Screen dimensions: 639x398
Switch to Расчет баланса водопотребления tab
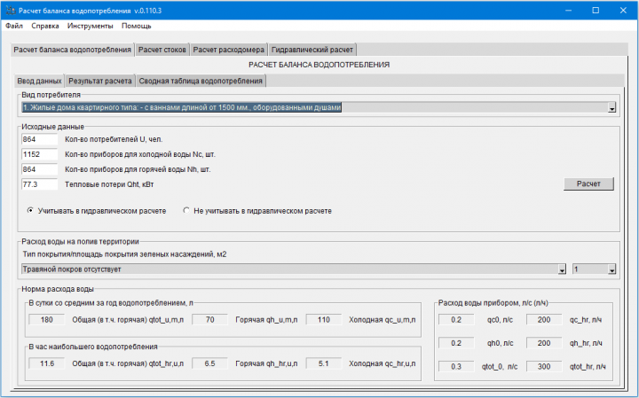click(72, 50)
